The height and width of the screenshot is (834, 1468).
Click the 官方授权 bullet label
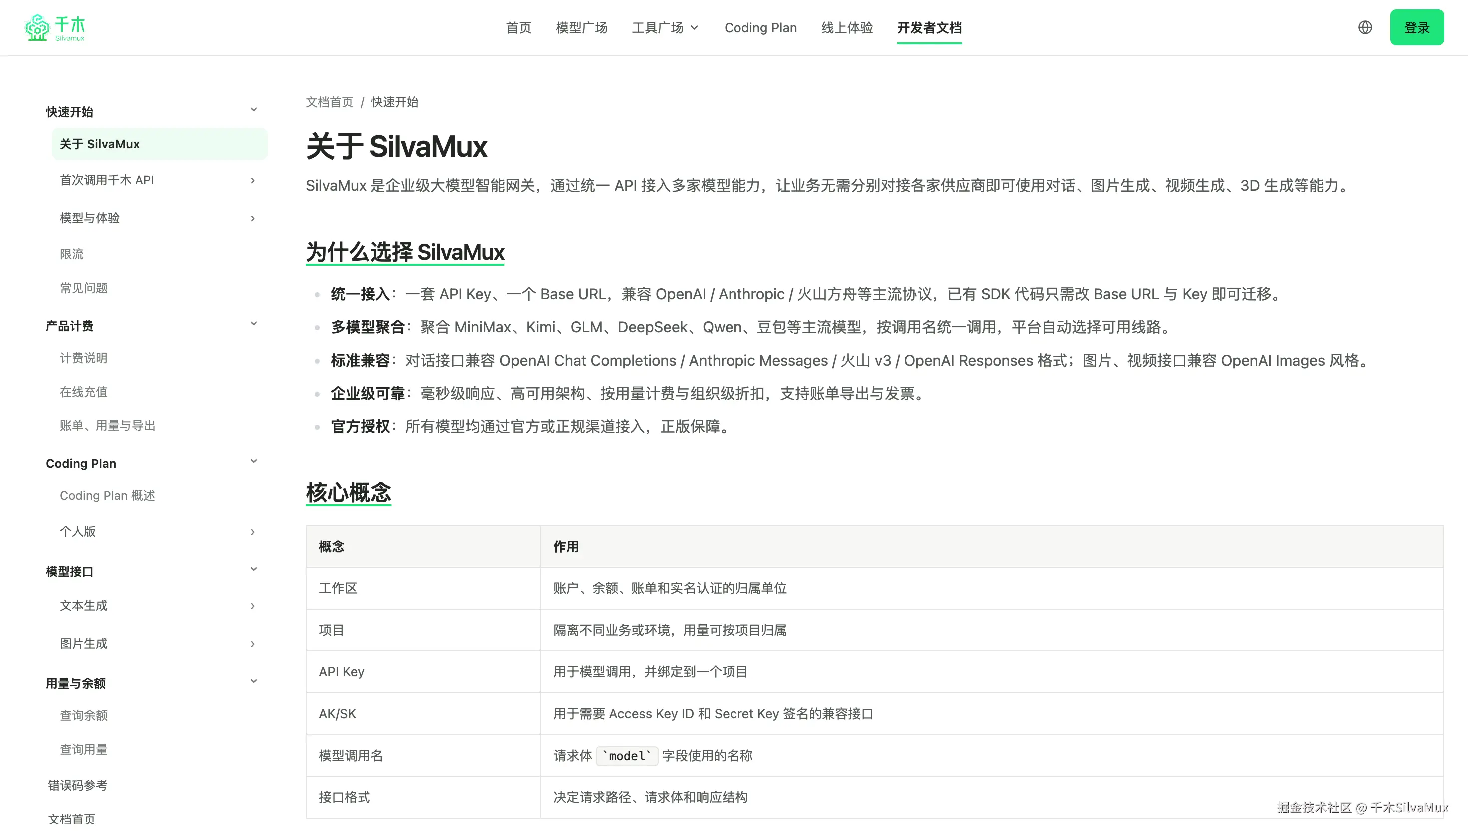pos(360,426)
